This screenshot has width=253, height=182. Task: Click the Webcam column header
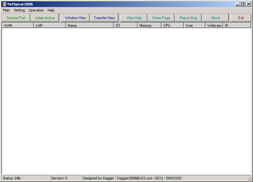tap(214, 26)
